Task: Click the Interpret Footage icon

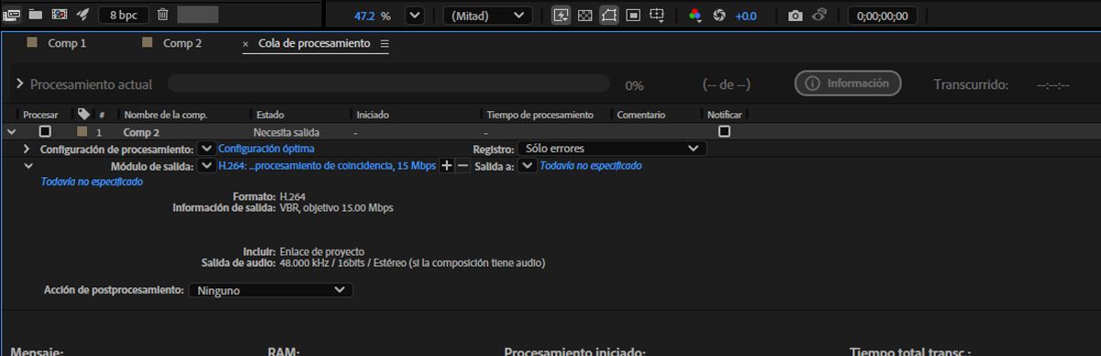Action: tap(12, 15)
